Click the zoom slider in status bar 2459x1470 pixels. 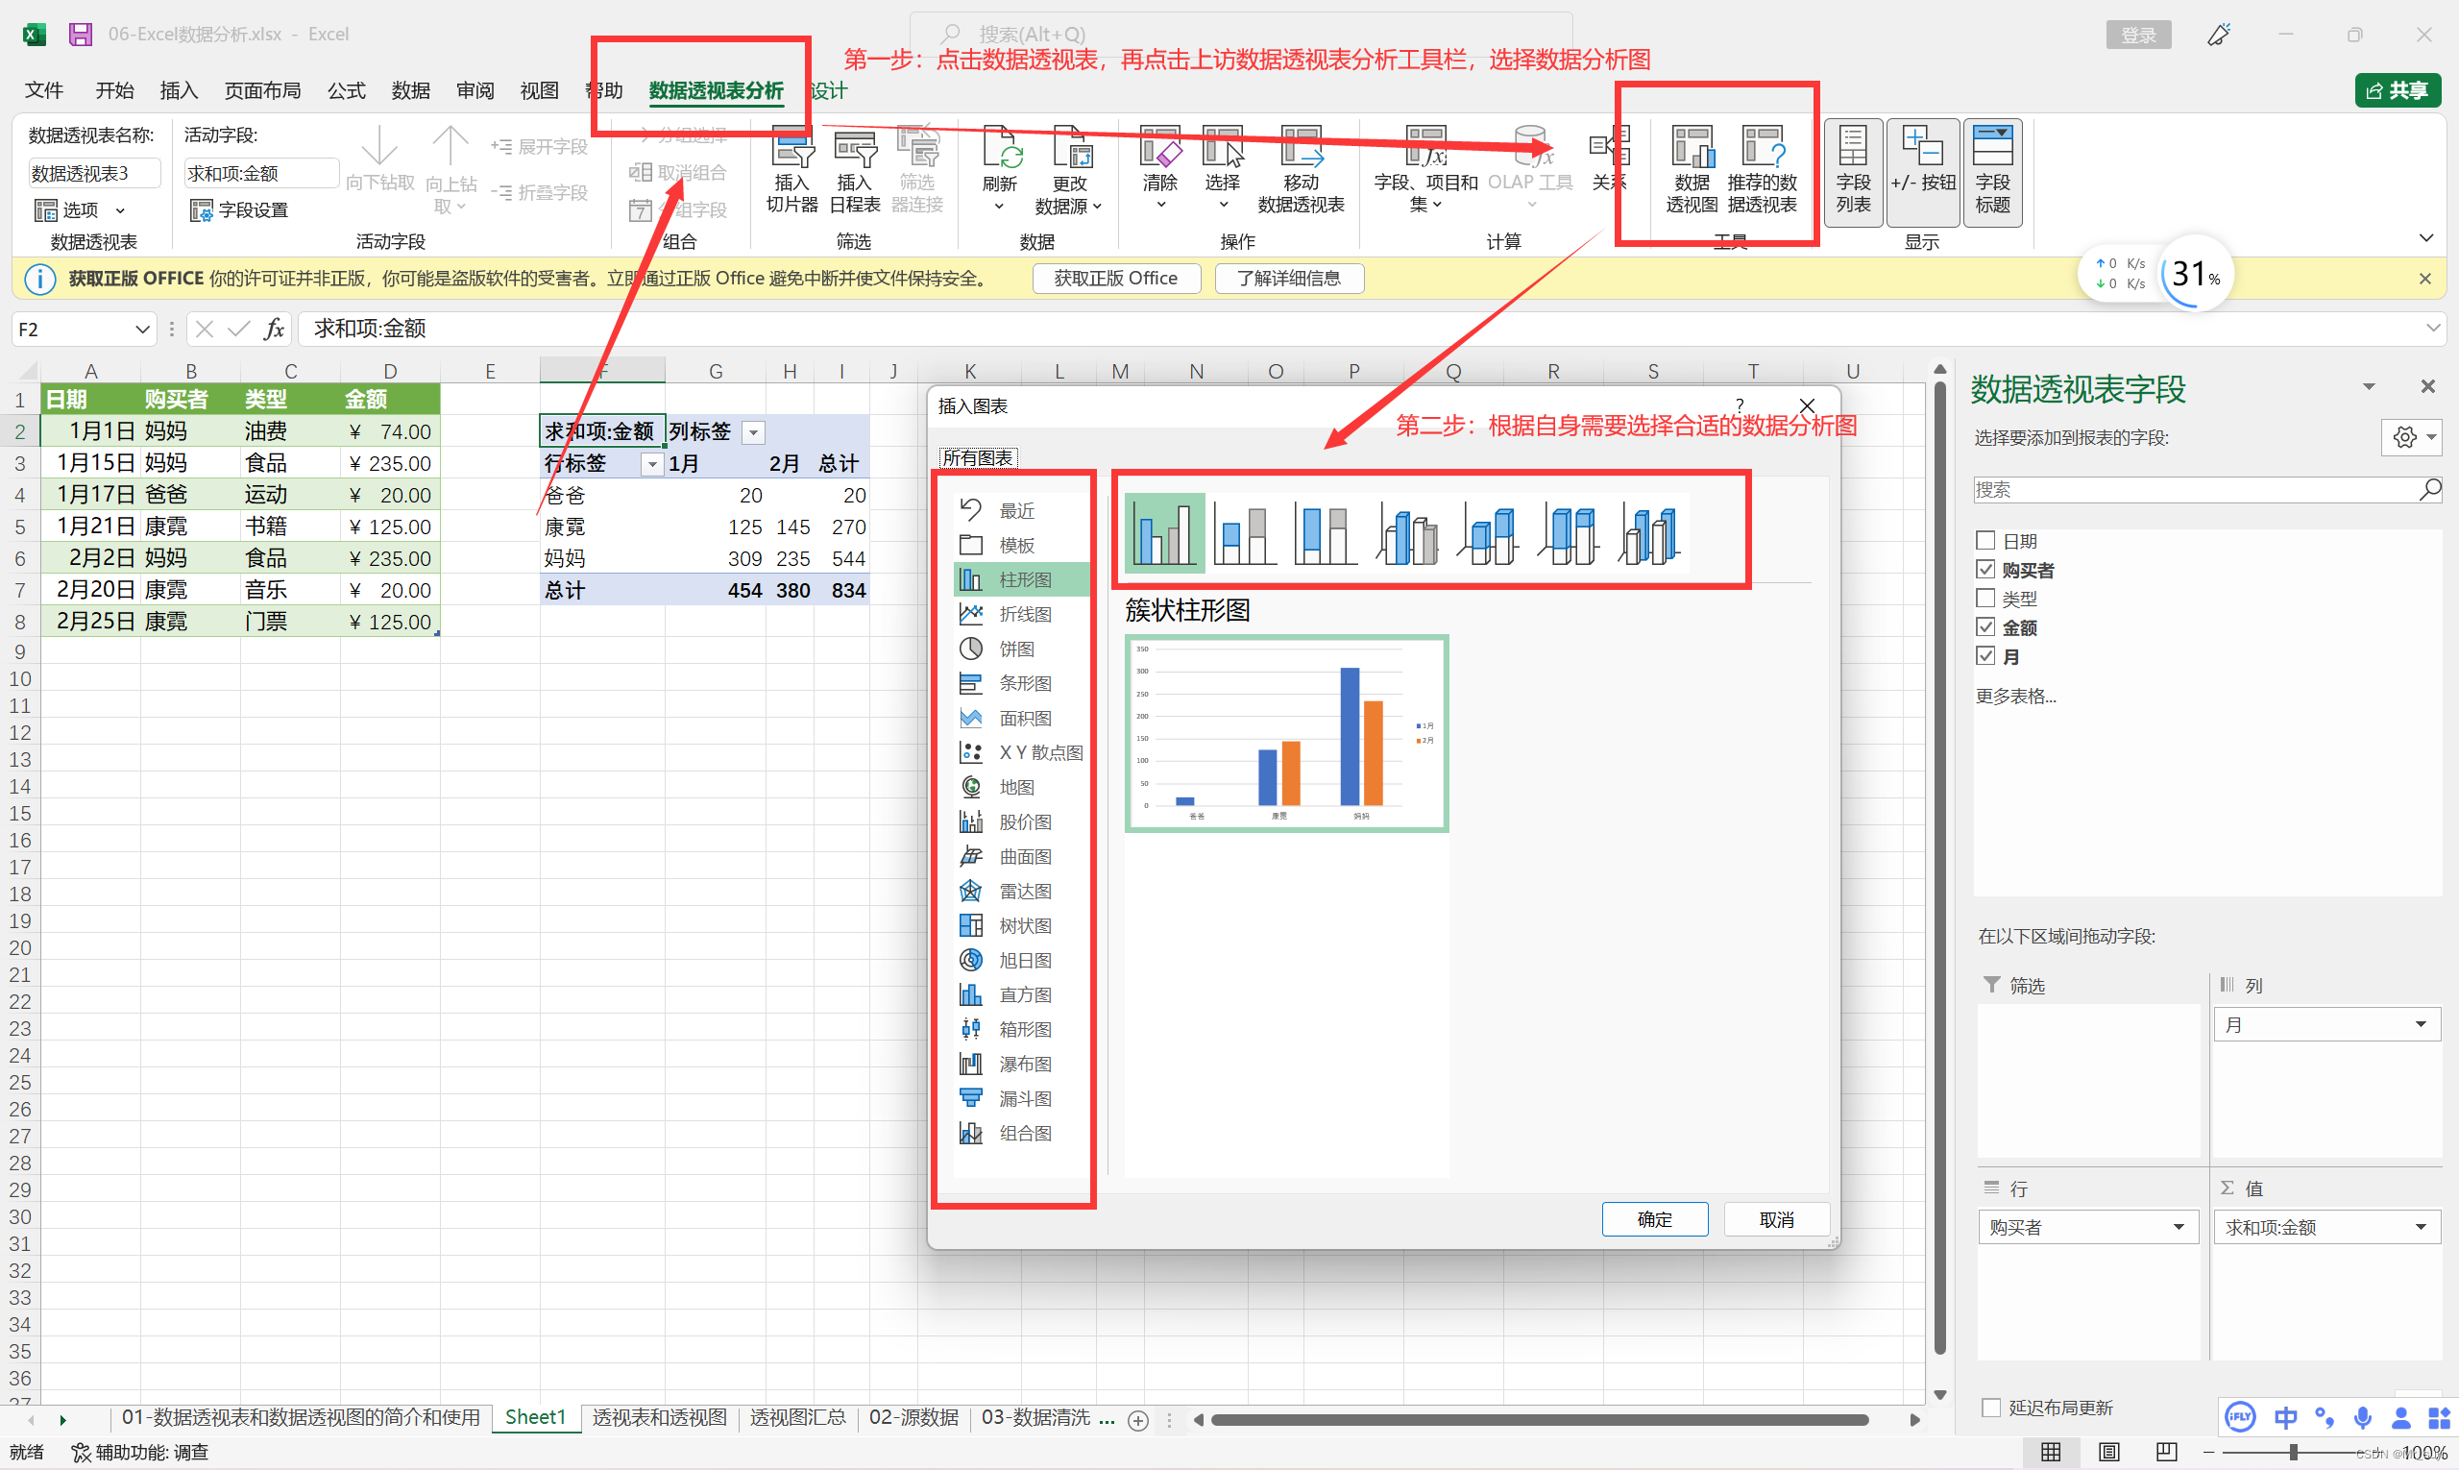coord(2293,1452)
